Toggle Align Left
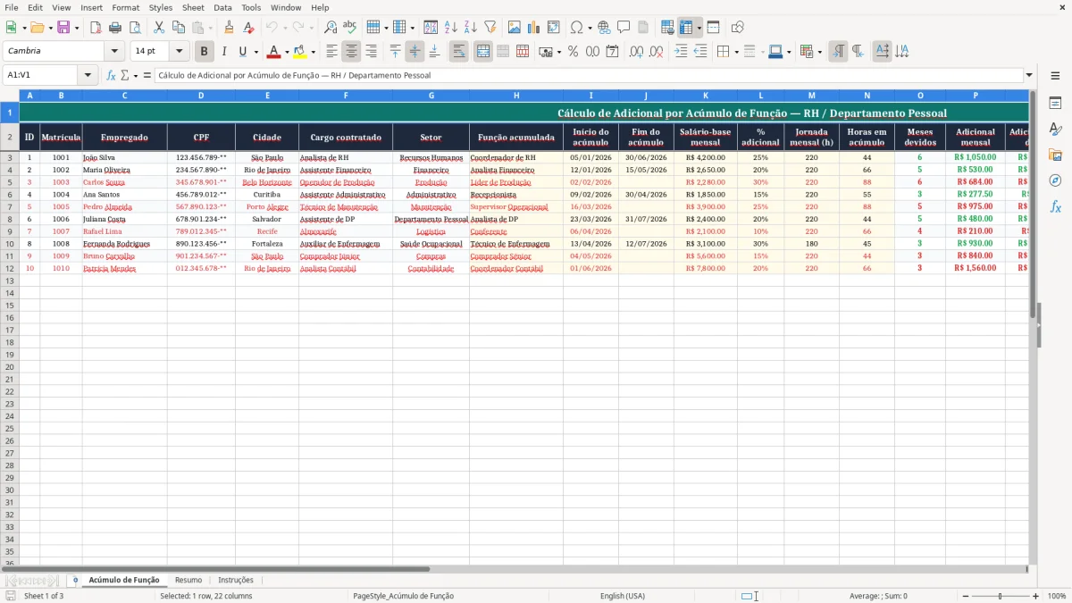Viewport: 1072px width, 603px height. (x=332, y=52)
